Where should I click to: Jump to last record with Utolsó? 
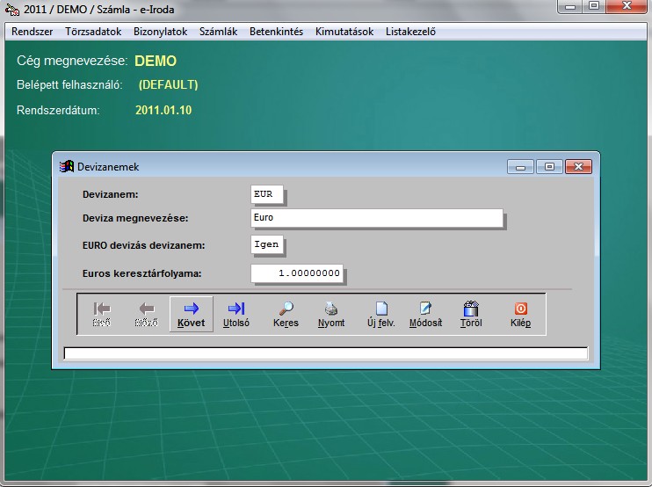coord(236,314)
